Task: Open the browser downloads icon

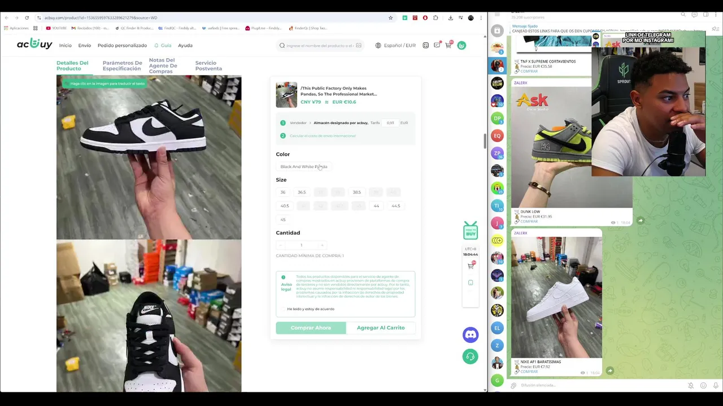Action: click(450, 17)
